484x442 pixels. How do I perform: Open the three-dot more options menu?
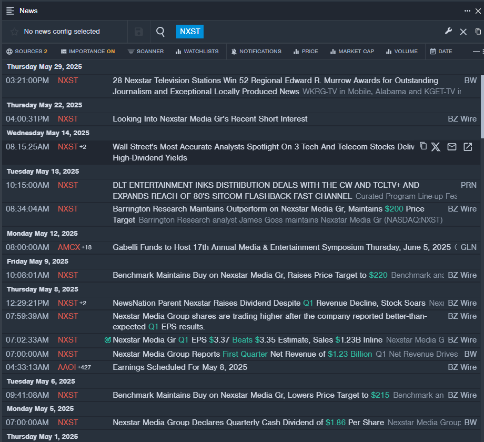coord(467,11)
